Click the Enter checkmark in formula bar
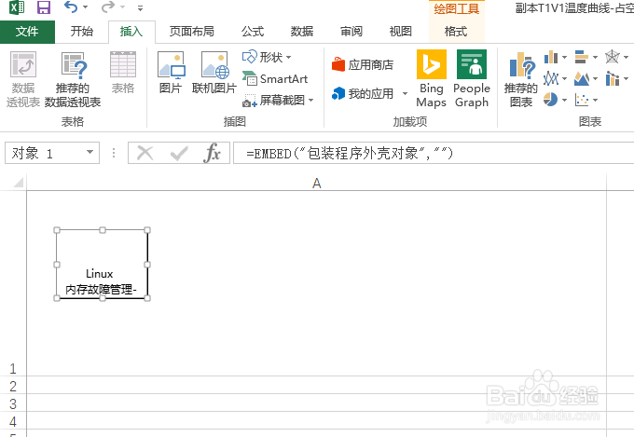This screenshot has height=437, width=634. (179, 153)
